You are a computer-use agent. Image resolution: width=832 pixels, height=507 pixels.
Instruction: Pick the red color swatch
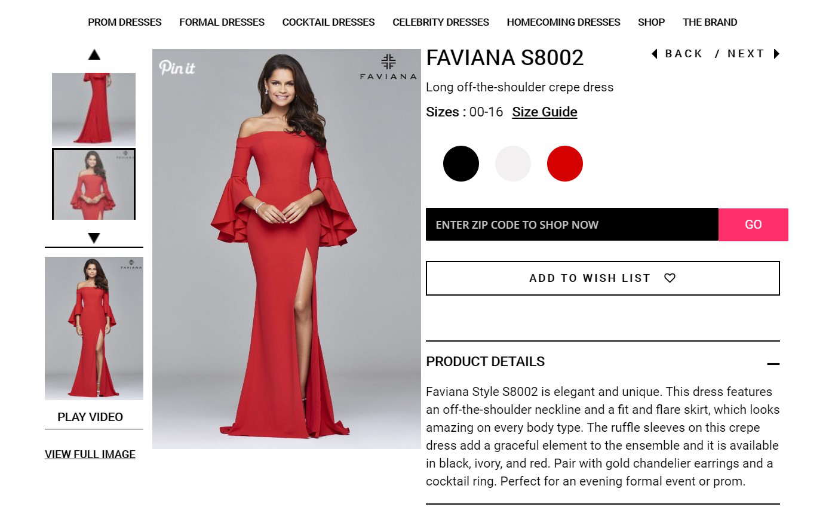(565, 164)
